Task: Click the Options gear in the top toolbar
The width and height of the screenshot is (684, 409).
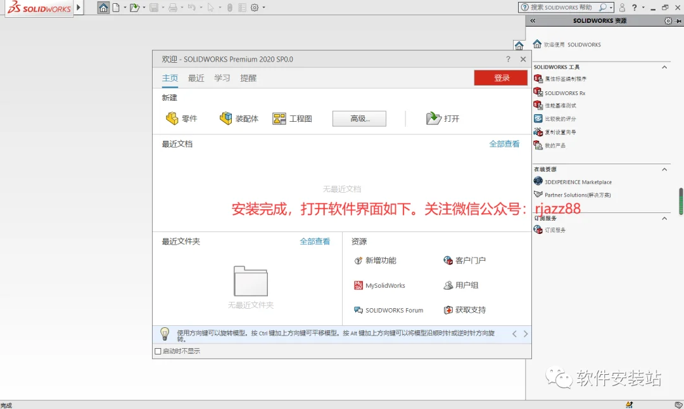Action: point(255,8)
